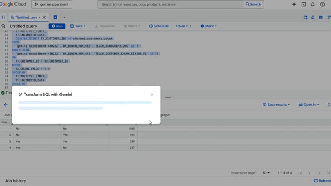Open the Save results dropdown
This screenshot has height=186, width=331.
[276, 105]
